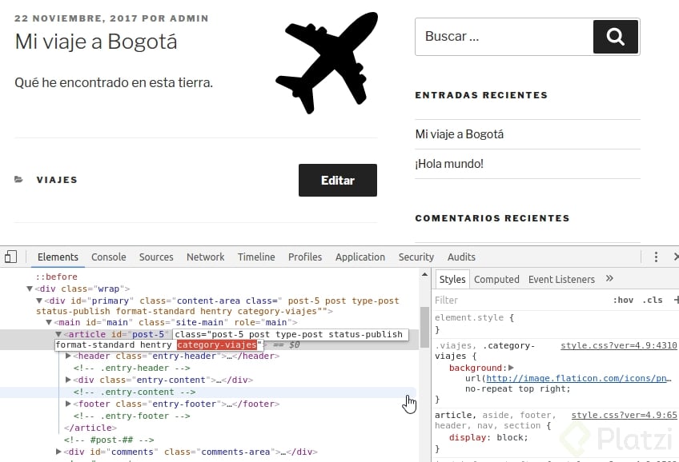This screenshot has height=462, width=679.
Task: Collapse the div class wrap node
Action: (x=30, y=289)
